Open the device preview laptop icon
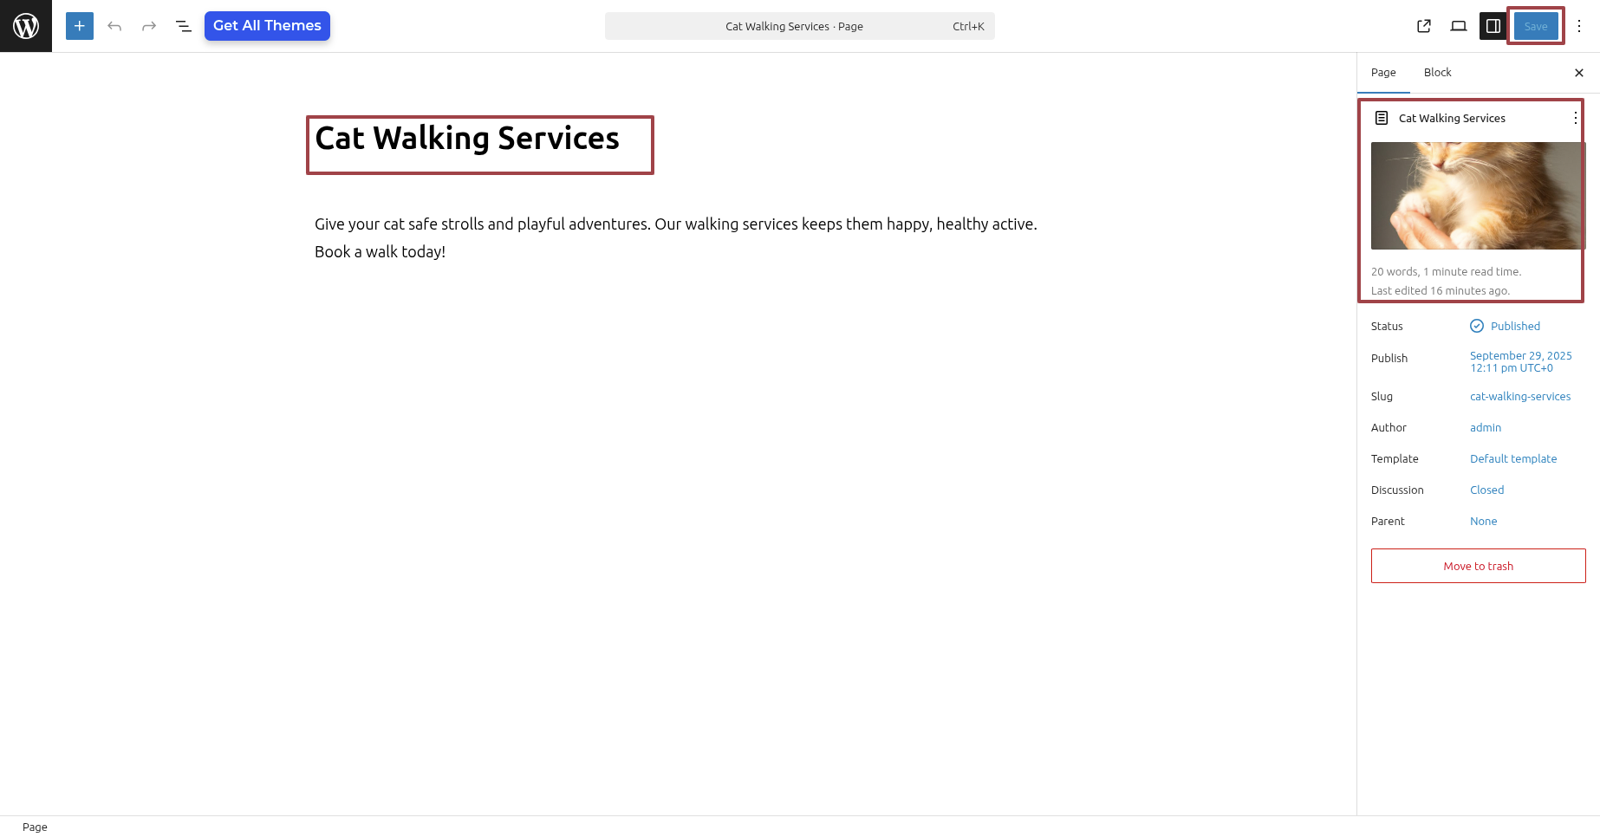This screenshot has width=1600, height=837. [1458, 26]
